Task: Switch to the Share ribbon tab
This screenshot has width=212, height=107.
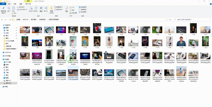Action: 15,4
